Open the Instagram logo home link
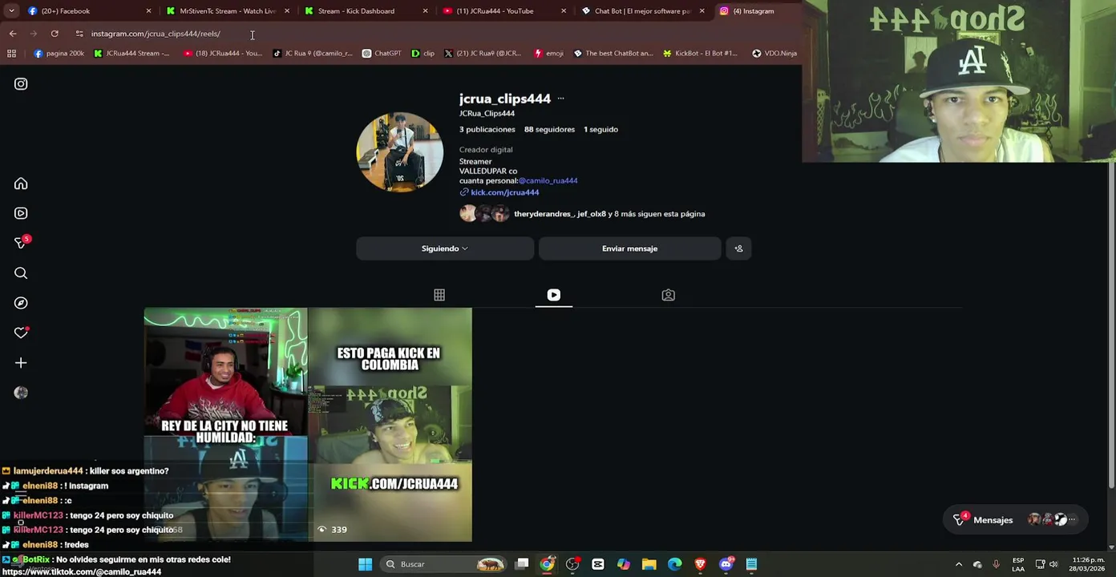Screen dimensions: 1116x577 (21, 84)
